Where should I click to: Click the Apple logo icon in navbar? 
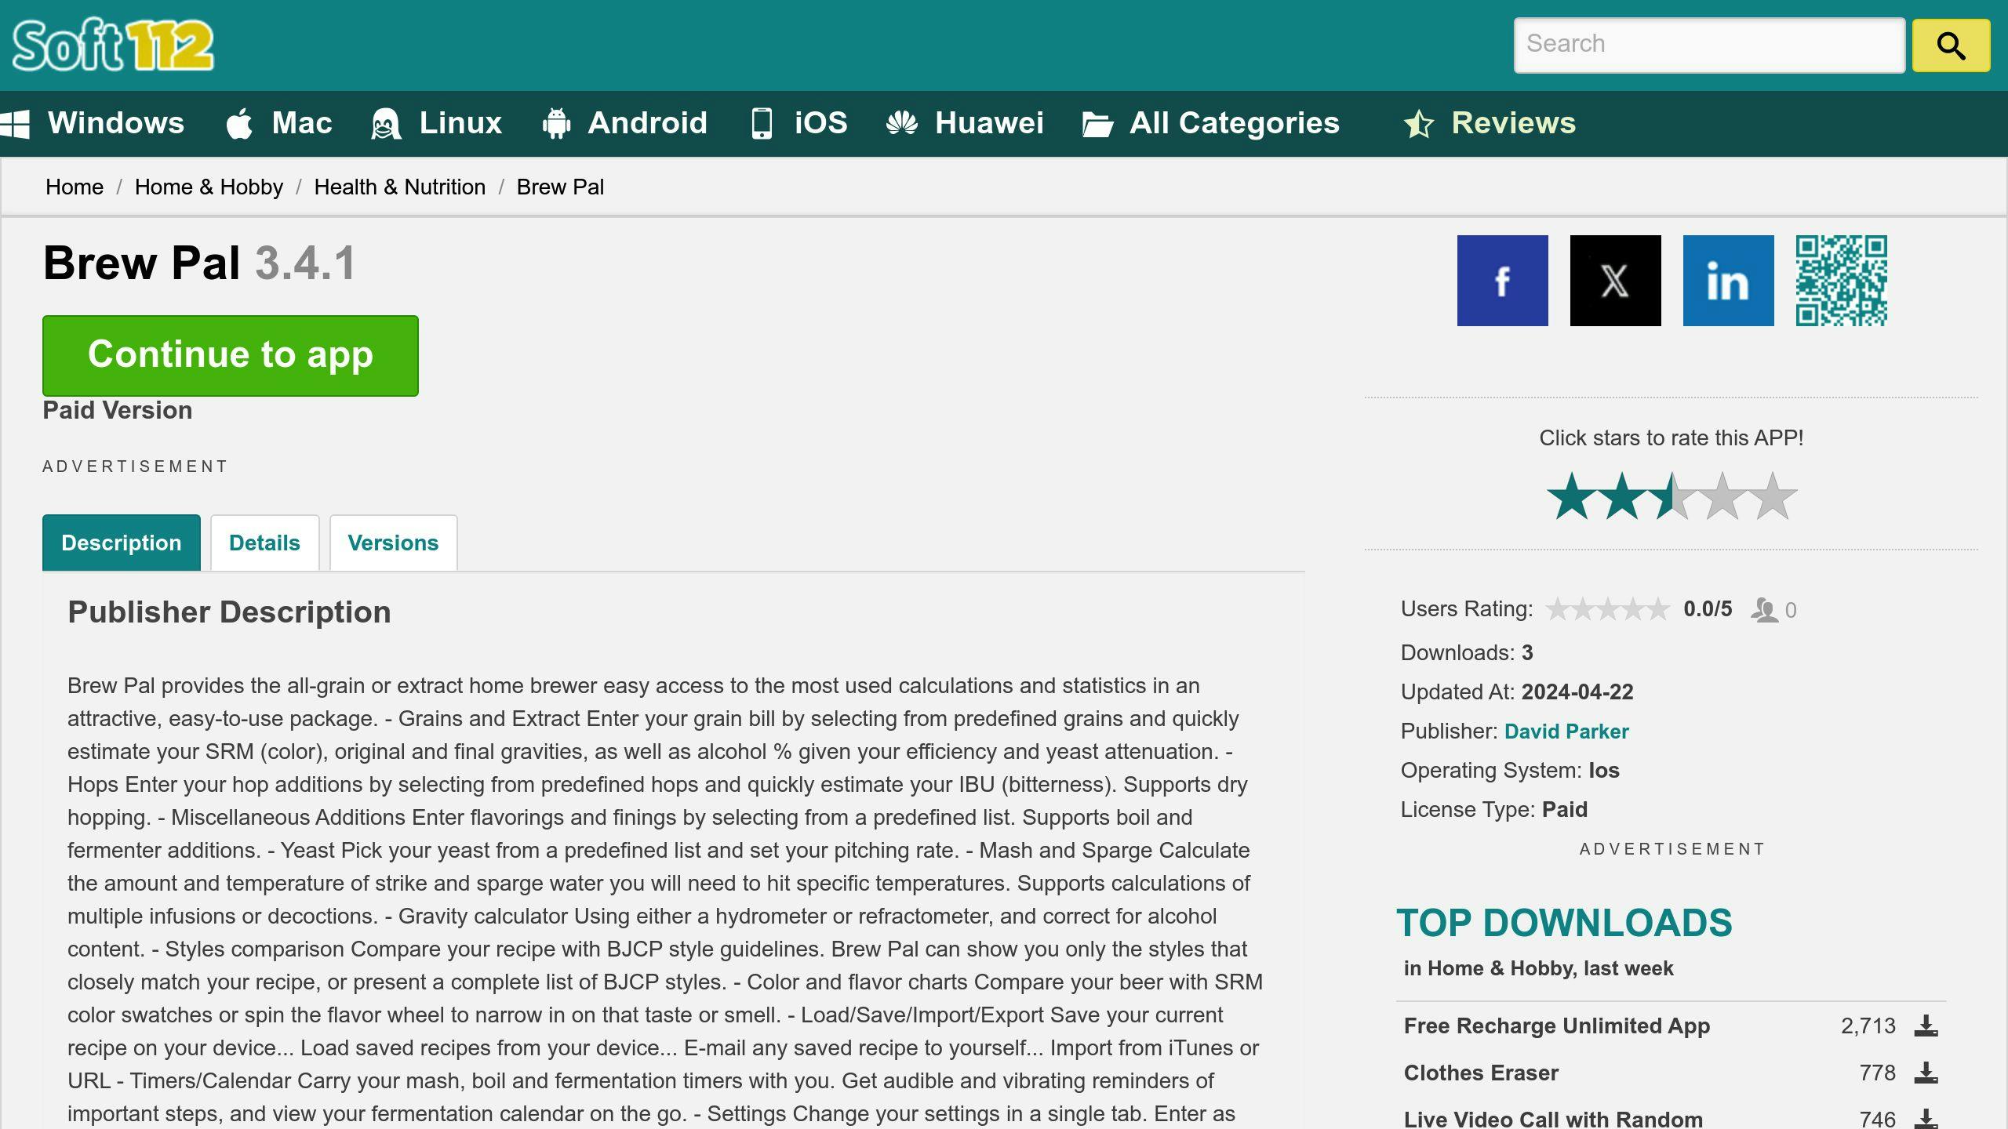point(239,123)
